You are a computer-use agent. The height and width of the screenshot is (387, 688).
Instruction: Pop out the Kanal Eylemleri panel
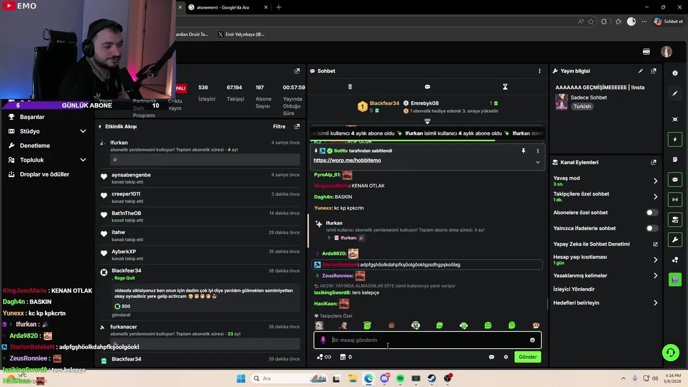654,162
